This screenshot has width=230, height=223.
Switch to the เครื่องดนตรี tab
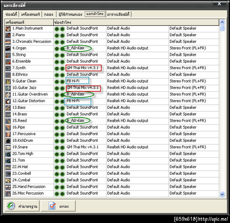coord(31,14)
